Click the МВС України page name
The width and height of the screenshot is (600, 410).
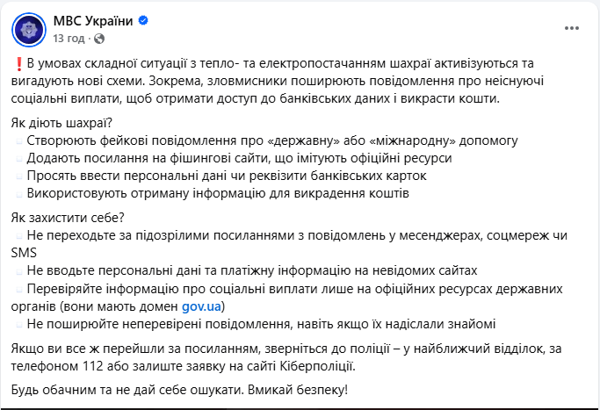click(90, 21)
